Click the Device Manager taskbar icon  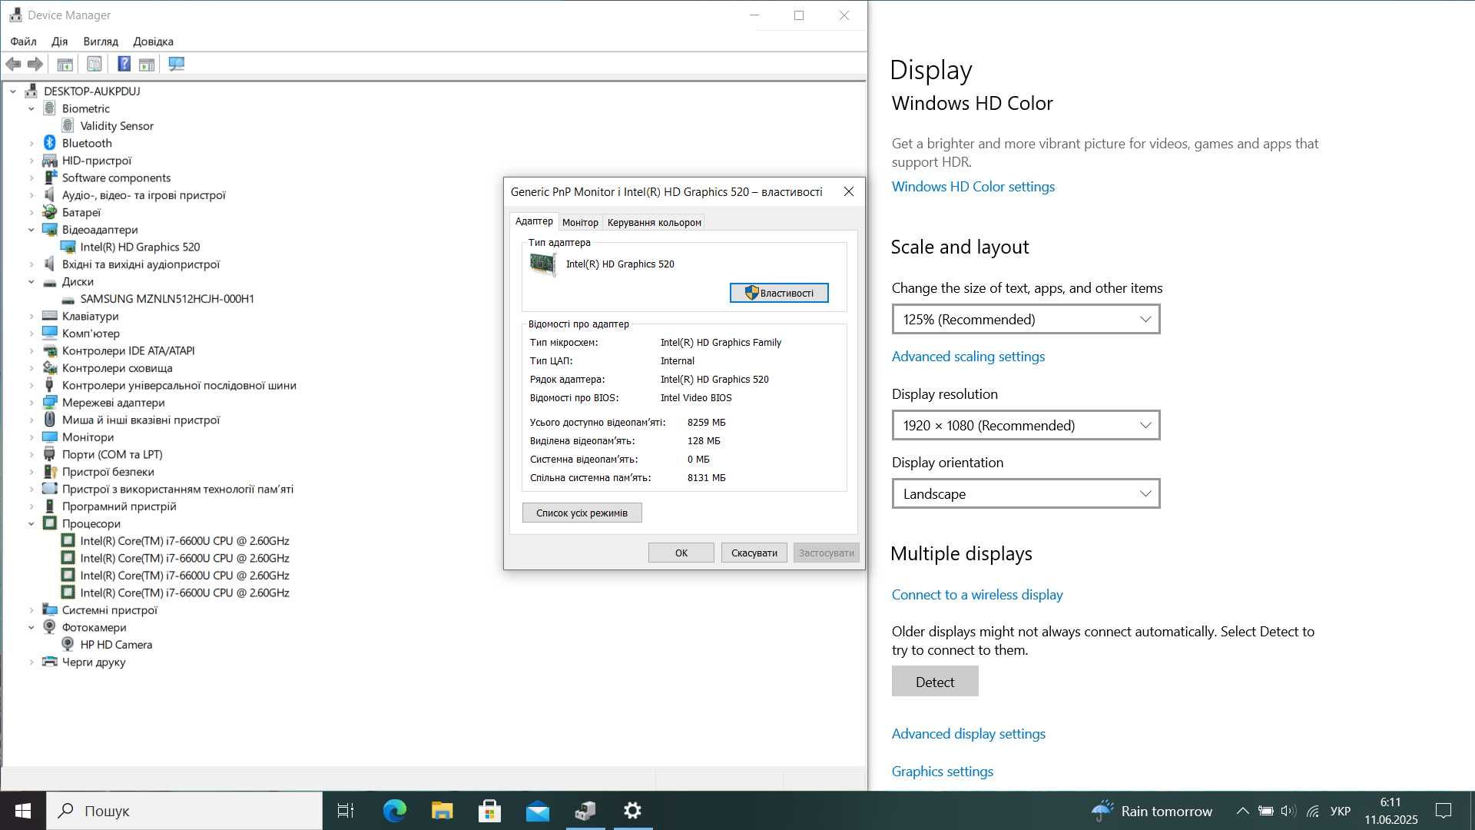coord(585,810)
